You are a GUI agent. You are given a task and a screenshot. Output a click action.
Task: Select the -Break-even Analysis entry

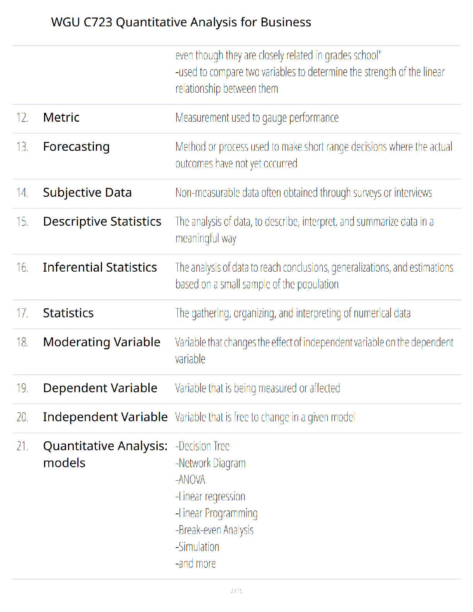pyautogui.click(x=214, y=530)
